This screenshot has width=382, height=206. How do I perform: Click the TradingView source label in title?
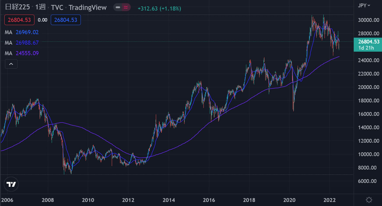coord(88,8)
